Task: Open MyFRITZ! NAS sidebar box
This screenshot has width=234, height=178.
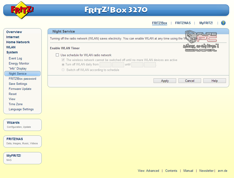Action: point(22,158)
